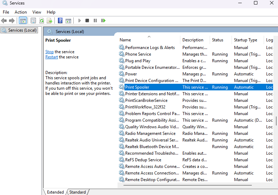This screenshot has height=195, width=278.
Task: Select Services (Local) in the console tree
Action: point(22,30)
